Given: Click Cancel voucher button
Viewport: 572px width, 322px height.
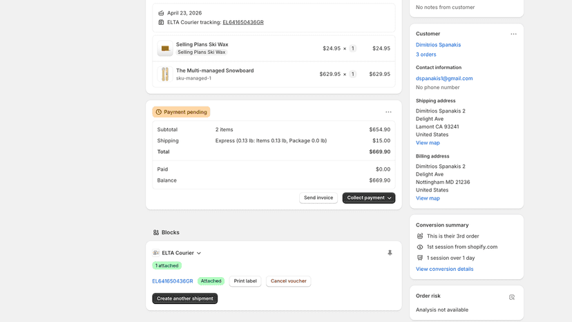Looking at the screenshot, I should tap(288, 281).
